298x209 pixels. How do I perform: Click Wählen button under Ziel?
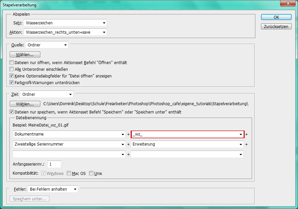25,104
